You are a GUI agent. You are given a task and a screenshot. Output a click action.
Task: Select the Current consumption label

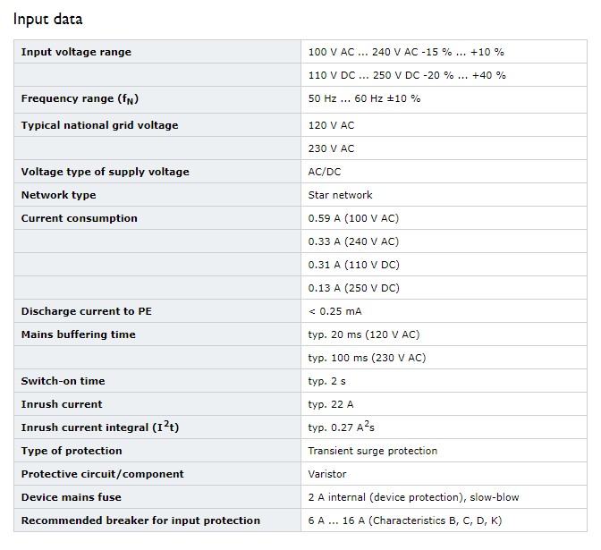(79, 218)
